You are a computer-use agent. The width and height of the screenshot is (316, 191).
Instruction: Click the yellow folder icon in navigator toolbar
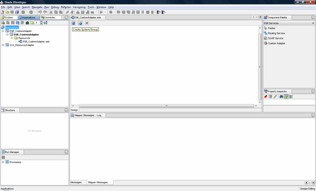(x=32, y=22)
